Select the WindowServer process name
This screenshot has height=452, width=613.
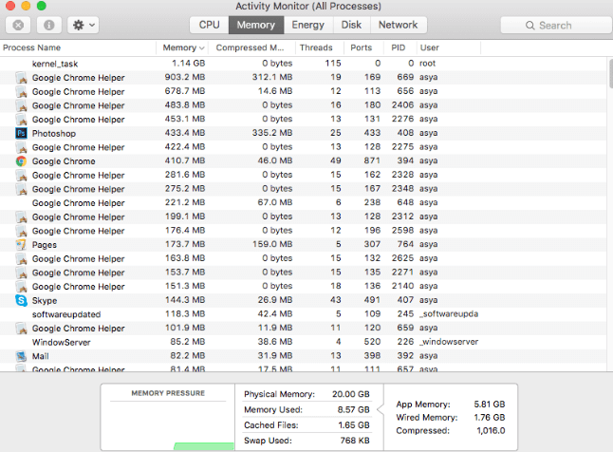pos(61,342)
